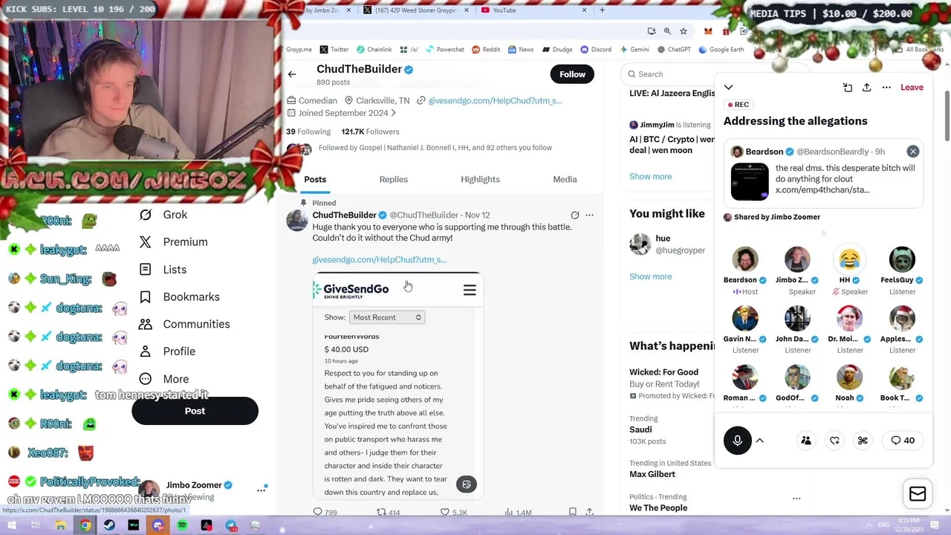
Task: Click Show more under live Spaces
Action: (x=650, y=176)
